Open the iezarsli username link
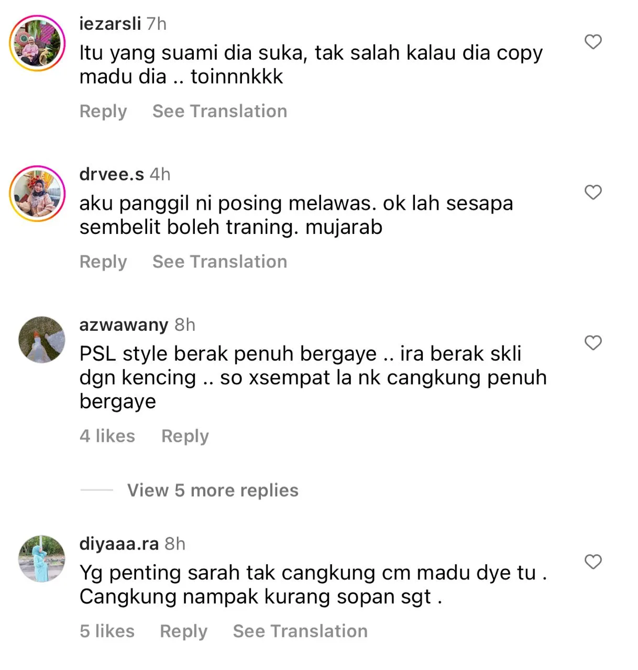This screenshot has height=670, width=638. tap(110, 24)
